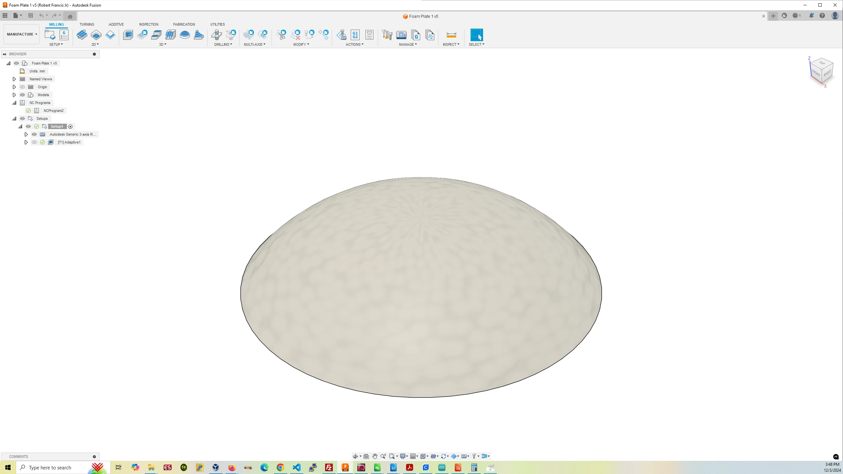
Task: Collapse the BROWSER panel with double arrows
Action: 4,54
